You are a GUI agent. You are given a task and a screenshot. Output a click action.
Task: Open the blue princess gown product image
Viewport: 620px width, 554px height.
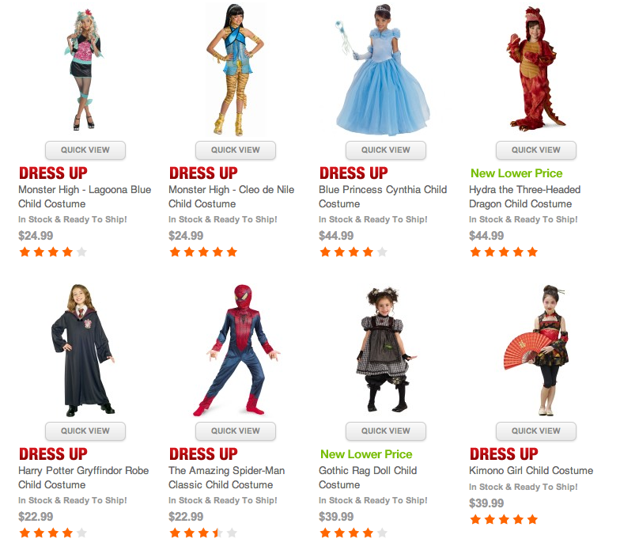[383, 70]
